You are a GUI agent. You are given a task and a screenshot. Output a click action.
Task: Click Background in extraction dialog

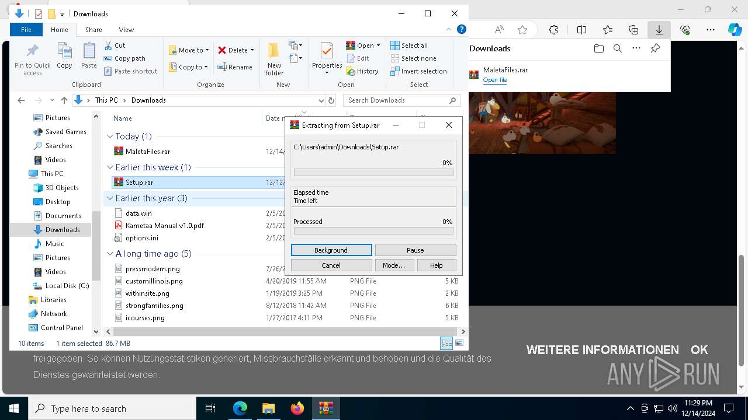[331, 250]
